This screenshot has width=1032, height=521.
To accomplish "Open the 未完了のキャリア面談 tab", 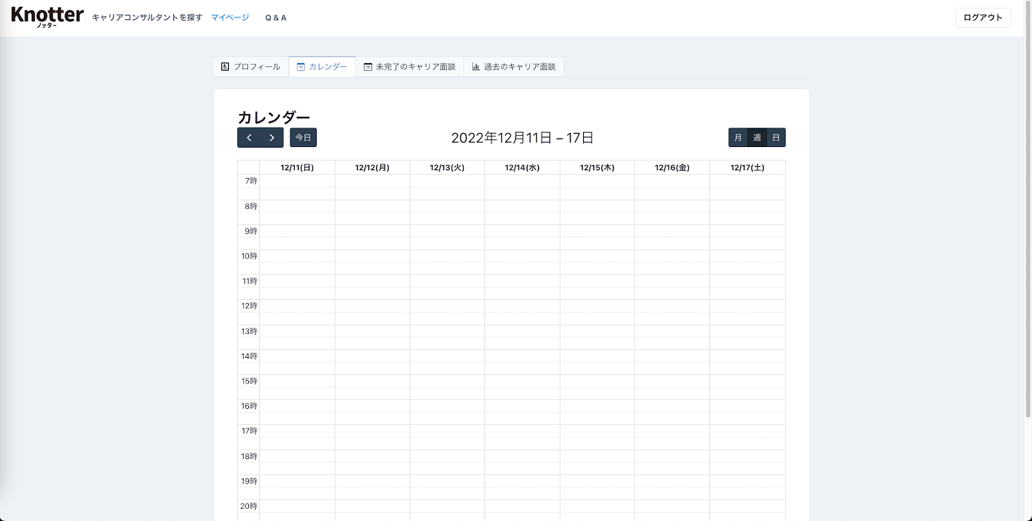I will pos(415,66).
